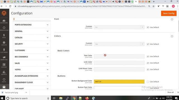Uncheck Use Default for Font Custom
The height and width of the screenshot is (100, 179).
(x=148, y=27)
